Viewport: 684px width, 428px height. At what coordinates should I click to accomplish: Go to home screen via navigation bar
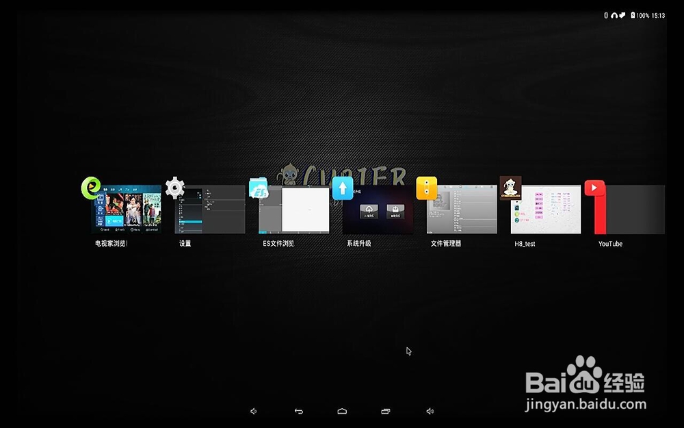coord(342,411)
